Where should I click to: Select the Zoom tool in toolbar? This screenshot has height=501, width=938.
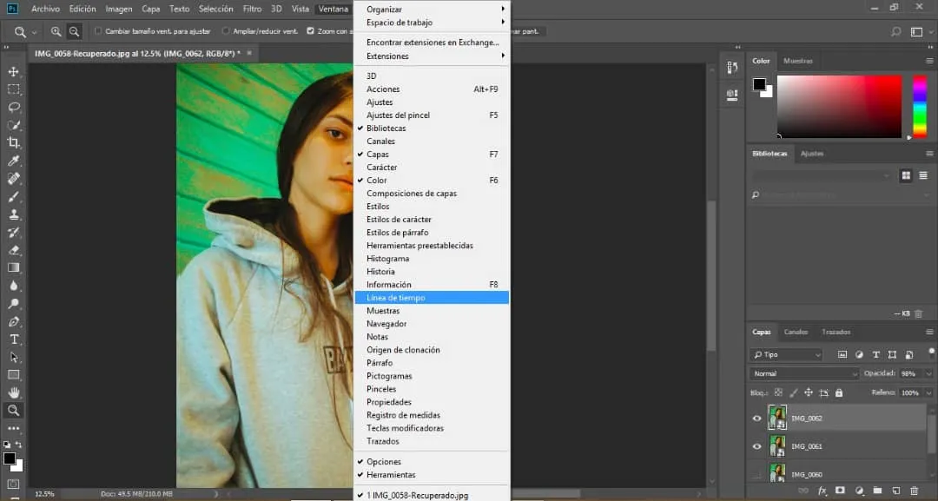[13, 411]
